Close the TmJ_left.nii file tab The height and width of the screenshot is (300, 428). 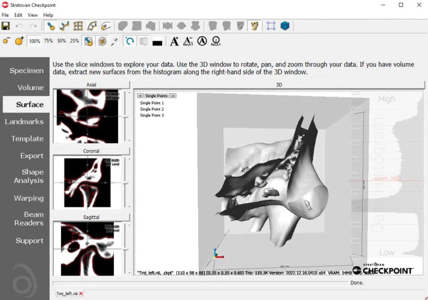coord(81,294)
